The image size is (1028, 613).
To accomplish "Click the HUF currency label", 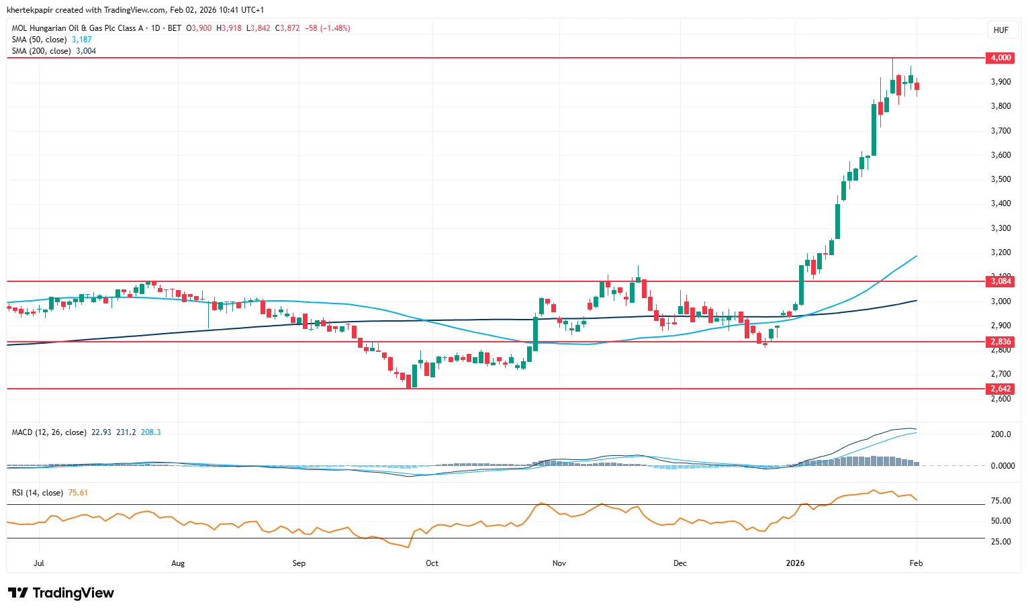I will (x=1000, y=30).
